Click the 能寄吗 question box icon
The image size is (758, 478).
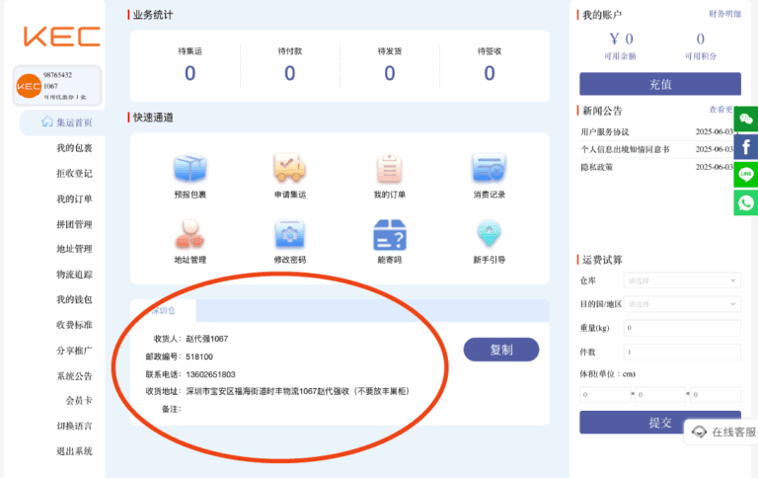pos(389,235)
